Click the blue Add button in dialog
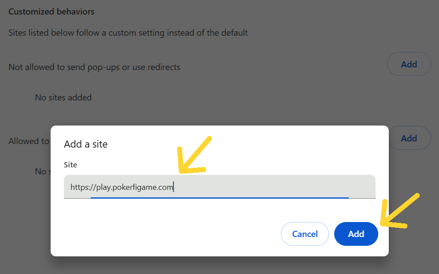This screenshot has width=439, height=274. pos(356,234)
